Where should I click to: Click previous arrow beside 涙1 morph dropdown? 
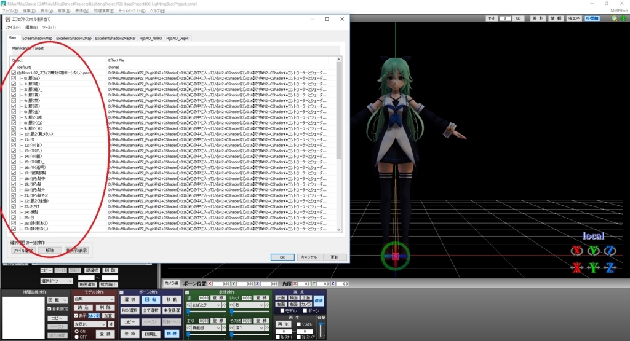[232, 327]
